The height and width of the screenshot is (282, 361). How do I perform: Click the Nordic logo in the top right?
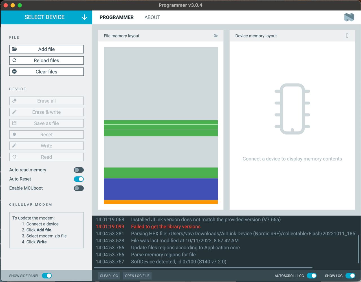[349, 17]
